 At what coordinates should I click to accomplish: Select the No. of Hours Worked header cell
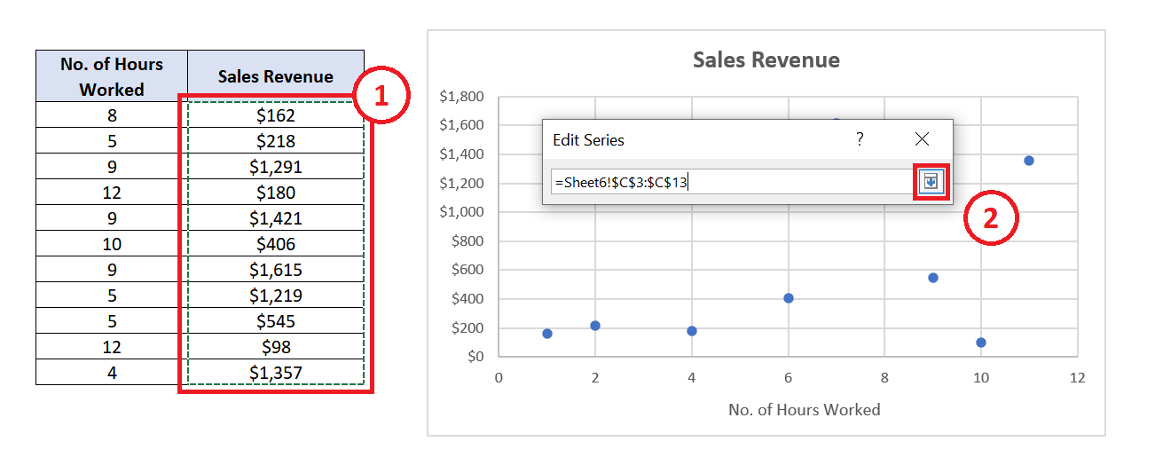click(x=112, y=76)
